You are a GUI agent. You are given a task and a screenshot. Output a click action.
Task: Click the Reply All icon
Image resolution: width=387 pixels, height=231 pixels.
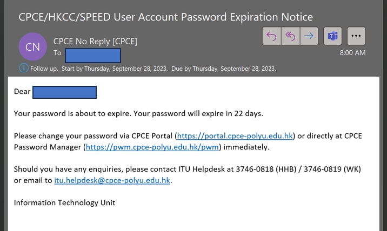point(290,36)
